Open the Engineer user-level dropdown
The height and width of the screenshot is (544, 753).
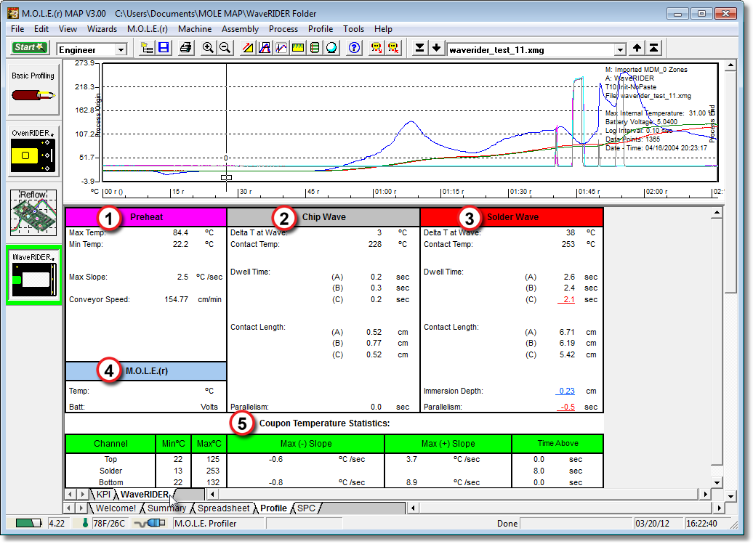point(121,49)
